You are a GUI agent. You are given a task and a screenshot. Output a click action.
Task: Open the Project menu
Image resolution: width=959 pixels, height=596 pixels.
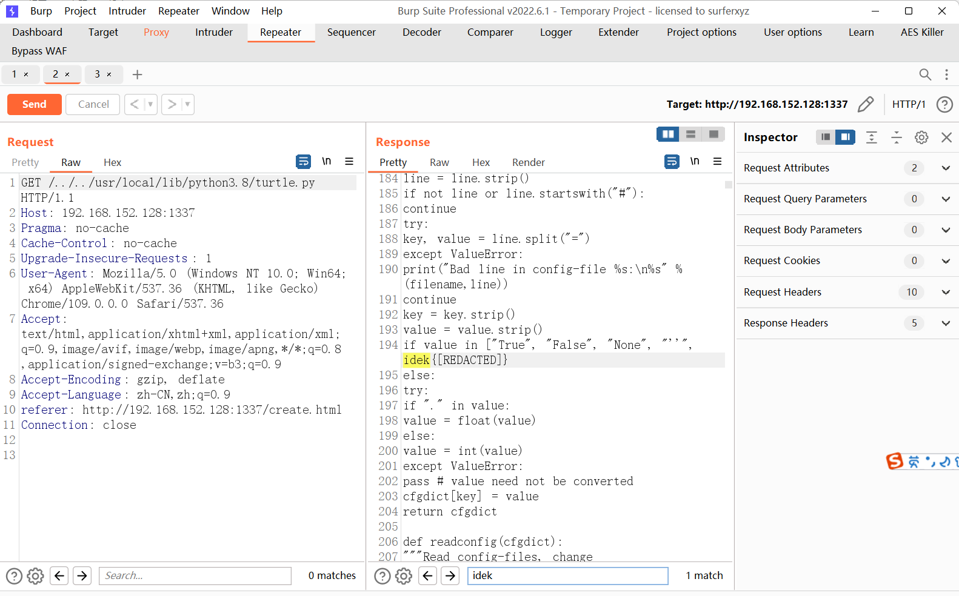(80, 11)
